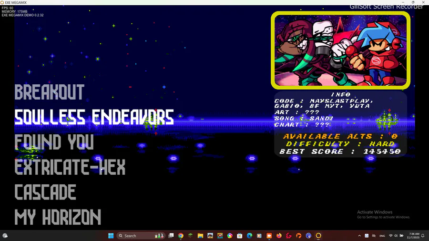Click the ENG language indicator
The width and height of the screenshot is (429, 241).
[382, 236]
